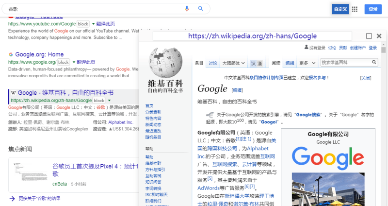
Task: Click block button next to youtube.com/Google
Action: 83,24
